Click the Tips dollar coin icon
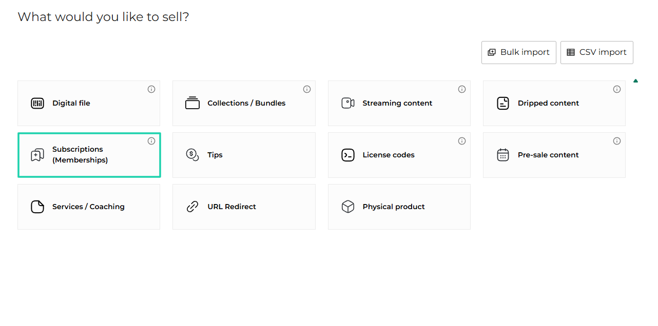Image resolution: width=658 pixels, height=326 pixels. point(192,155)
